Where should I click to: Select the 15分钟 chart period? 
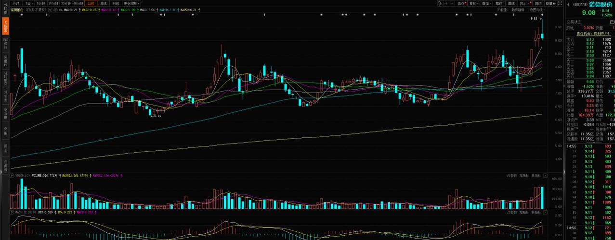[x=53, y=3]
